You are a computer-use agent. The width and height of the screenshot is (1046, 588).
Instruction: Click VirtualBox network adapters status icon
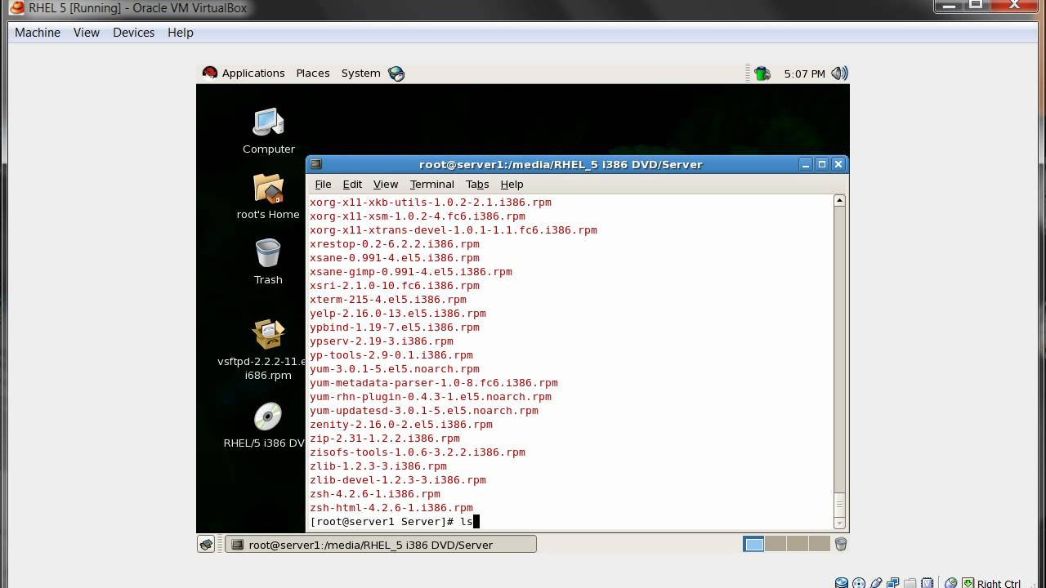click(x=892, y=583)
